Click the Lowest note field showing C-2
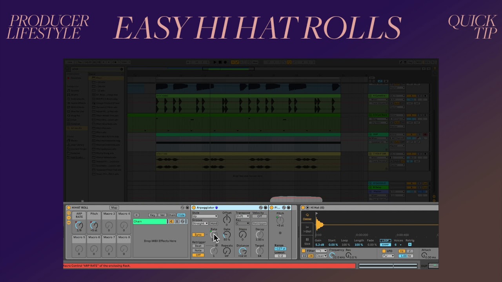Screen dimensions: 502x282 point(280,256)
